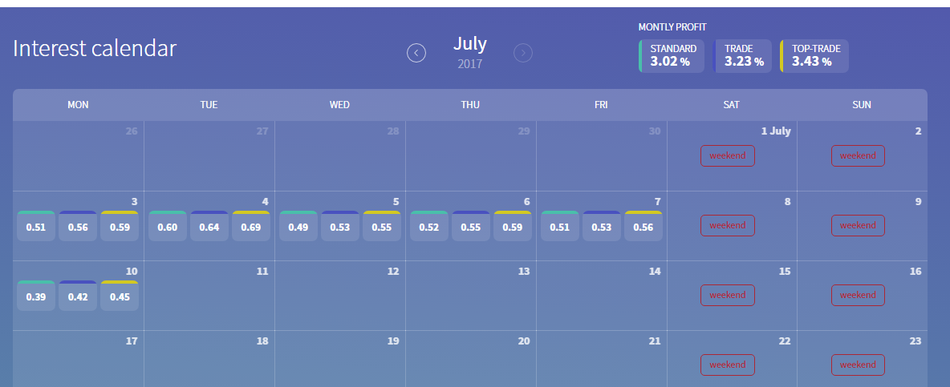This screenshot has height=387, width=950.
Task: Click the 0.39 value on July 10
Action: tap(36, 296)
